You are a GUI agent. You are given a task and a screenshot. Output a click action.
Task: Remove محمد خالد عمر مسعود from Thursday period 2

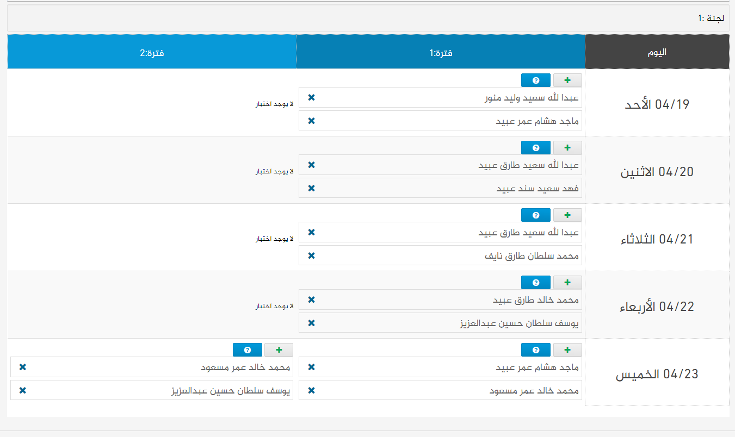23,367
